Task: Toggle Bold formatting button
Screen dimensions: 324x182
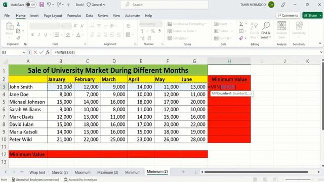Action: (32, 35)
